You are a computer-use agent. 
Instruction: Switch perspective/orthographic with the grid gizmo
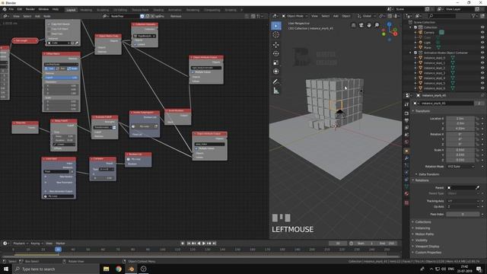353,25
